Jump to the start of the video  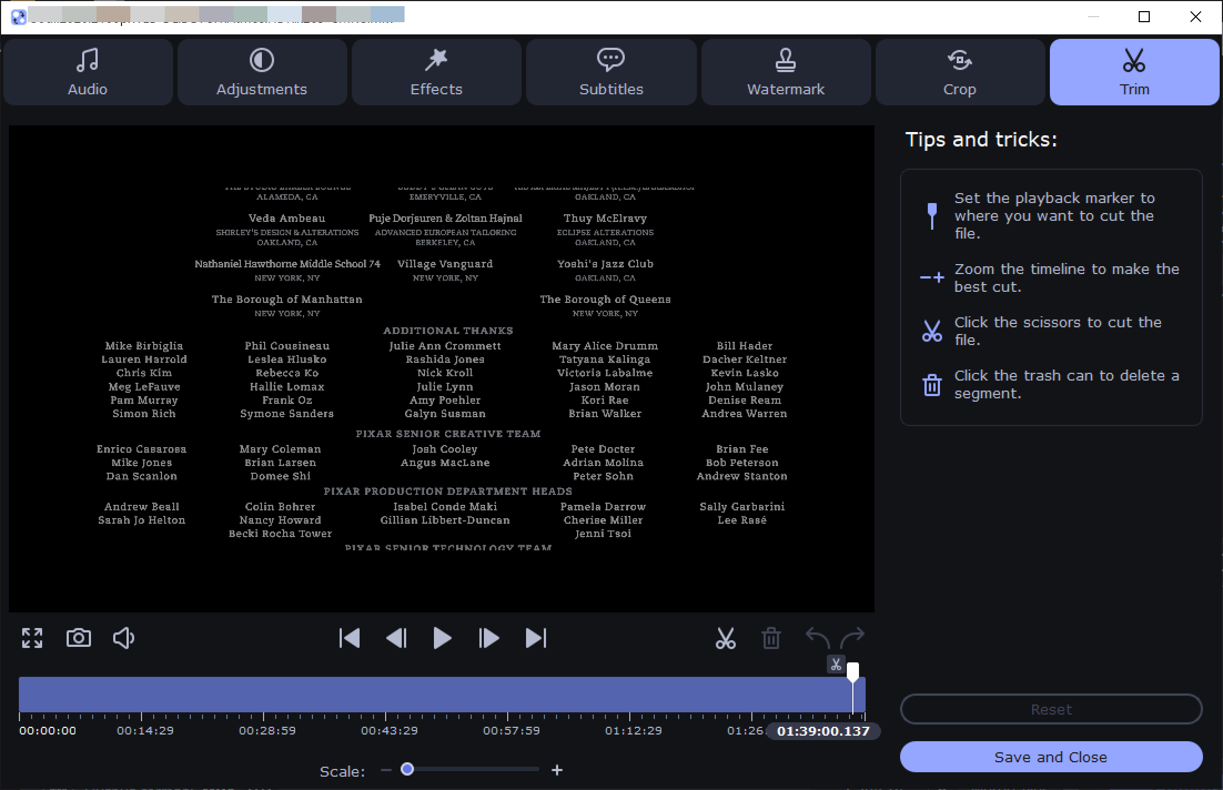click(350, 638)
